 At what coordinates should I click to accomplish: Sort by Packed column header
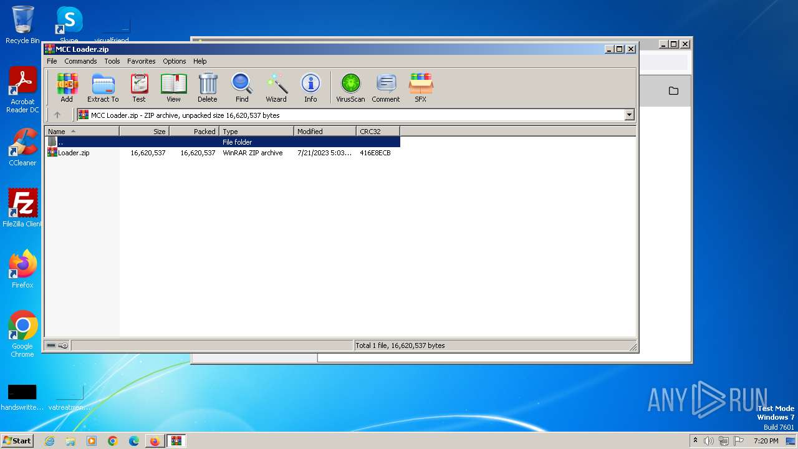click(x=194, y=131)
